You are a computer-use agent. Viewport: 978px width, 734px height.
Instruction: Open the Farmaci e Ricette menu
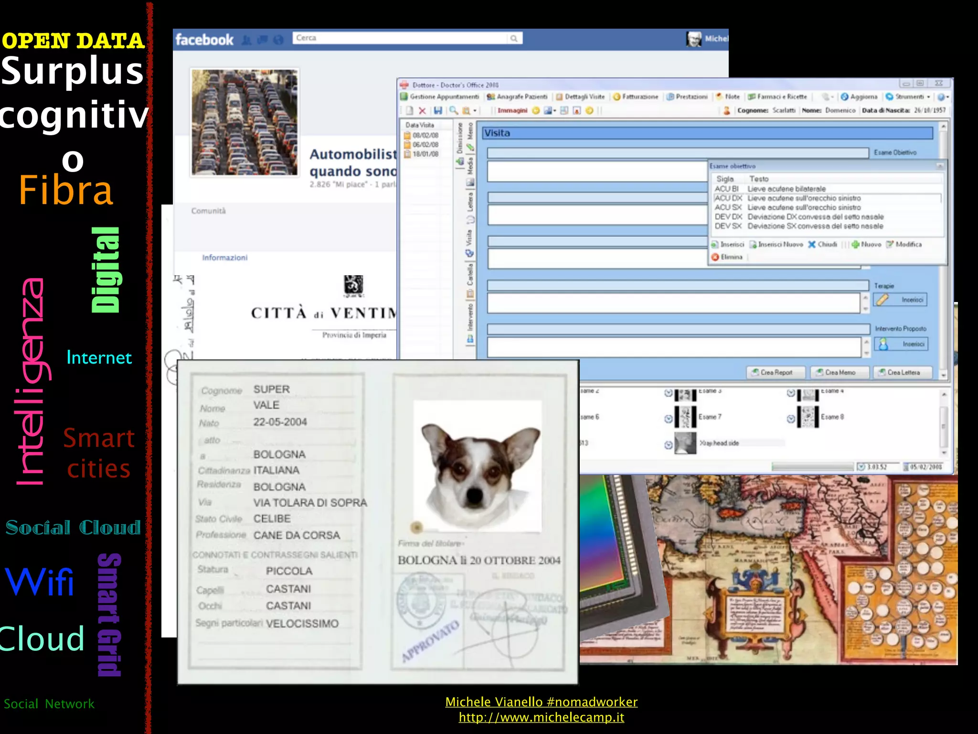pos(777,97)
